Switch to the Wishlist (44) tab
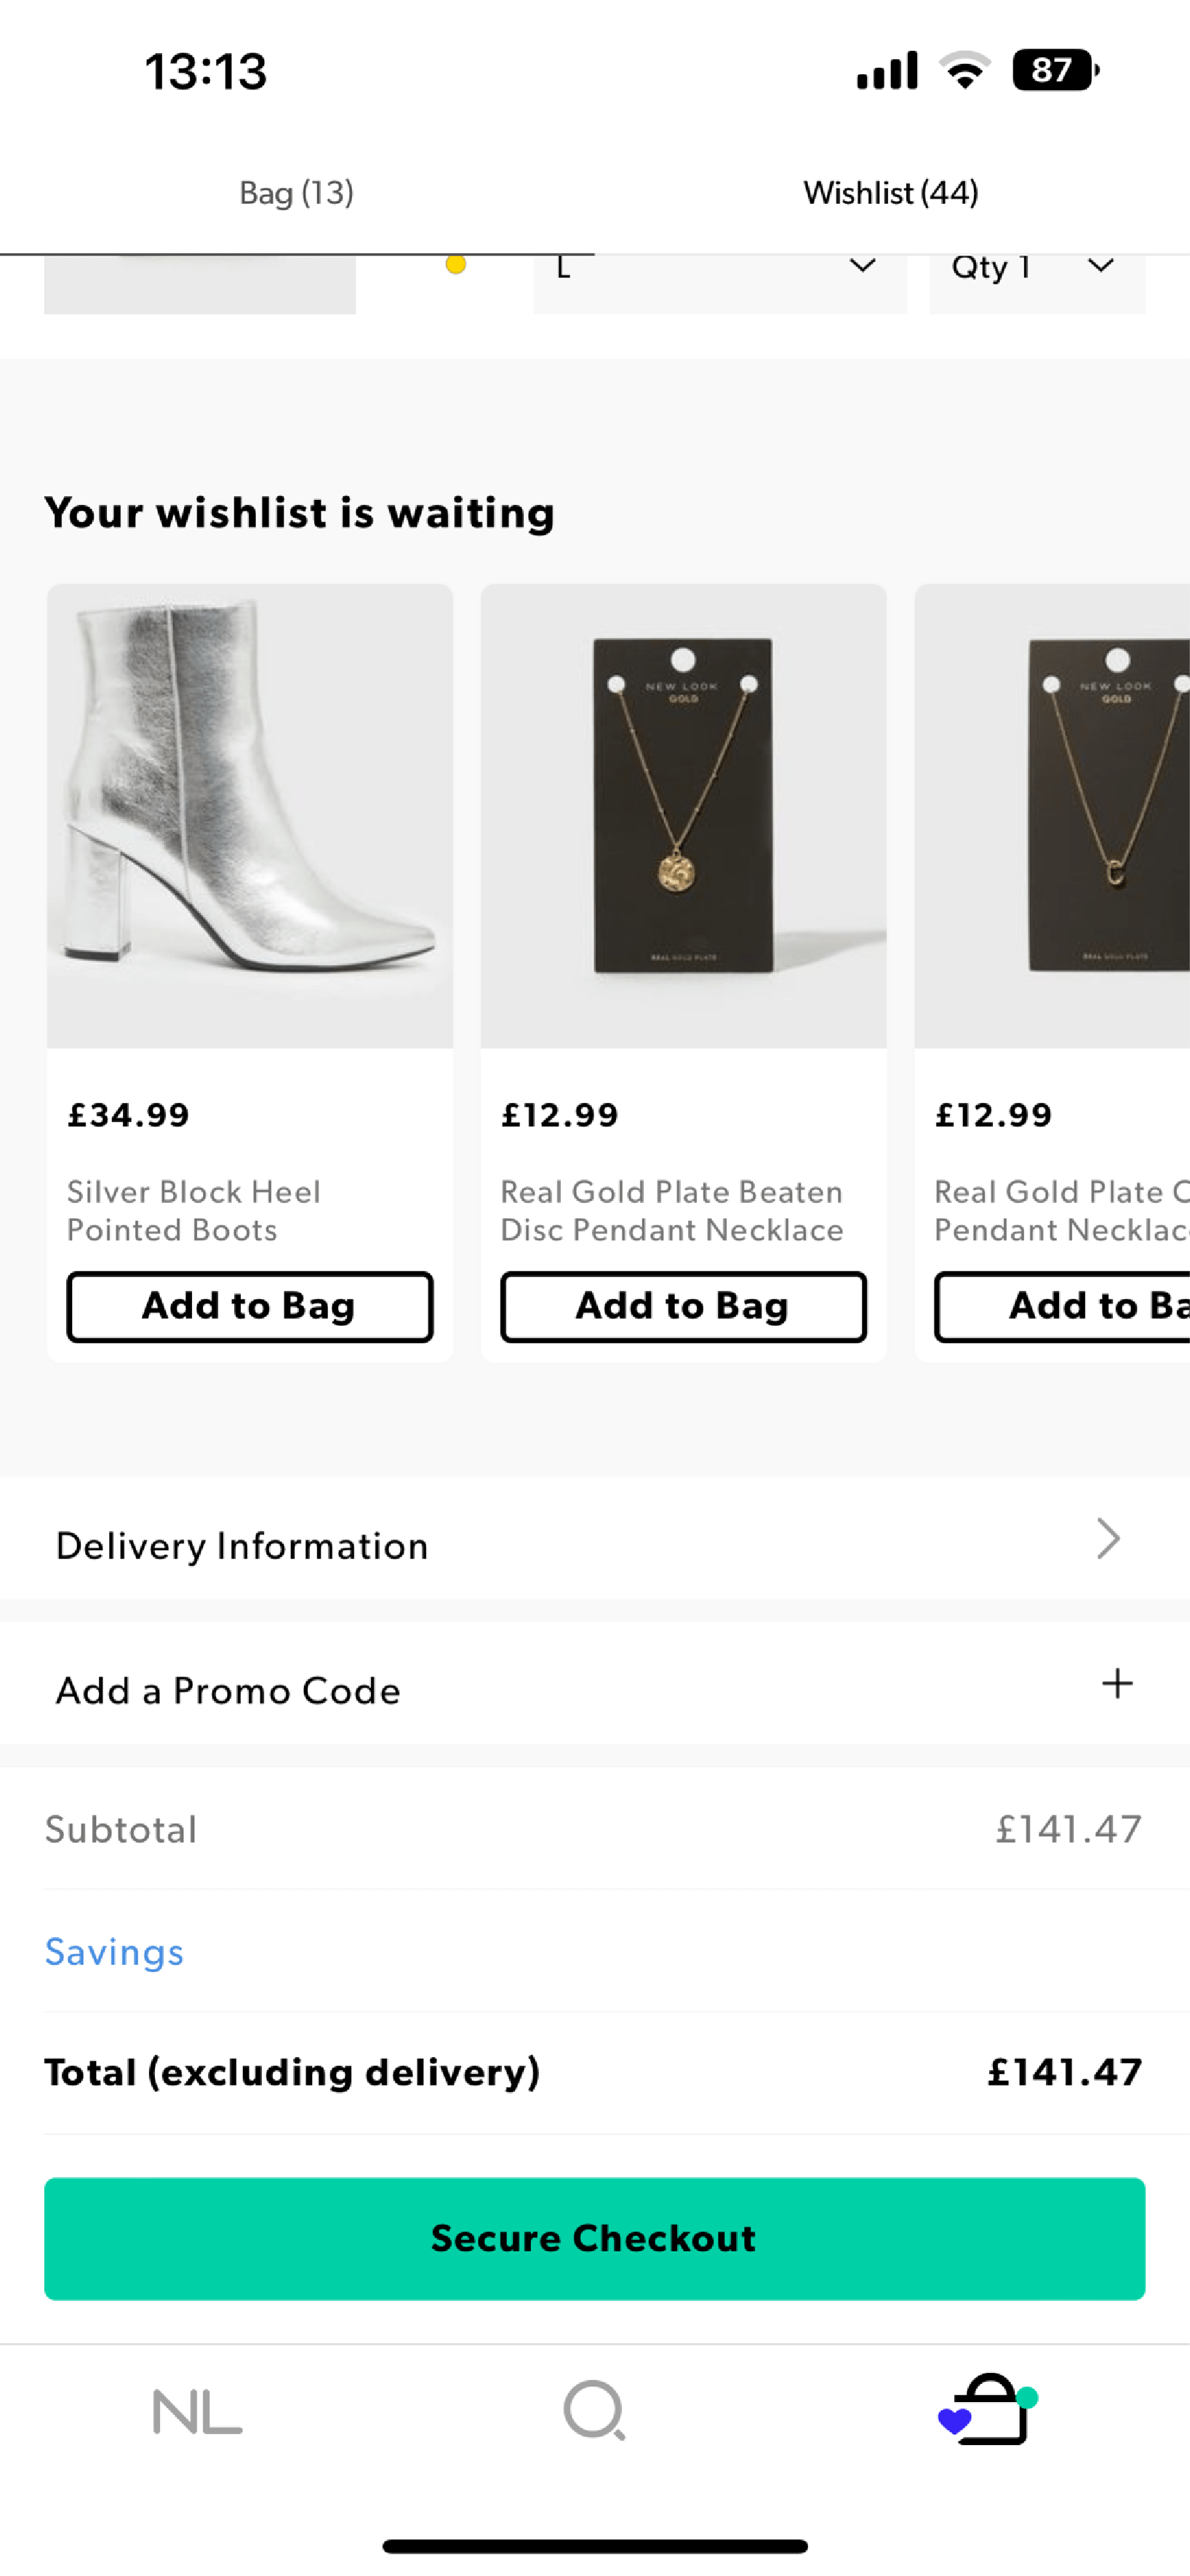The height and width of the screenshot is (2576, 1190). click(x=891, y=193)
